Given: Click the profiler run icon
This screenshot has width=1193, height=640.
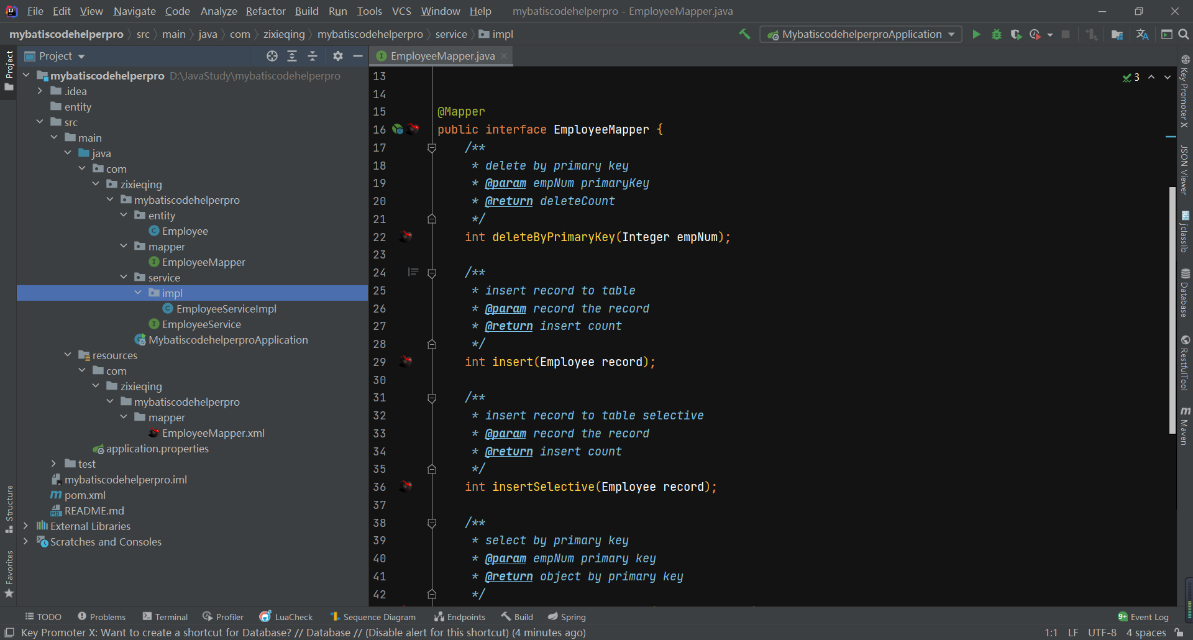Looking at the screenshot, I should [1035, 34].
